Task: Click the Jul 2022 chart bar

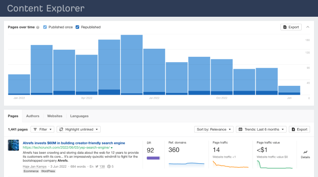Action: (x=154, y=72)
